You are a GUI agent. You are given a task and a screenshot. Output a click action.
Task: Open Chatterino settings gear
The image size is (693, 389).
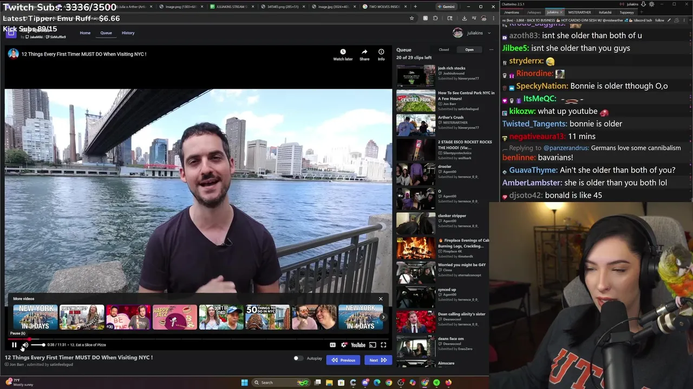(652, 4)
